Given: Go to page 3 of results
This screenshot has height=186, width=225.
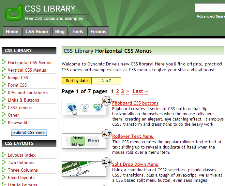Looking at the screenshot, I should coord(122,91).
